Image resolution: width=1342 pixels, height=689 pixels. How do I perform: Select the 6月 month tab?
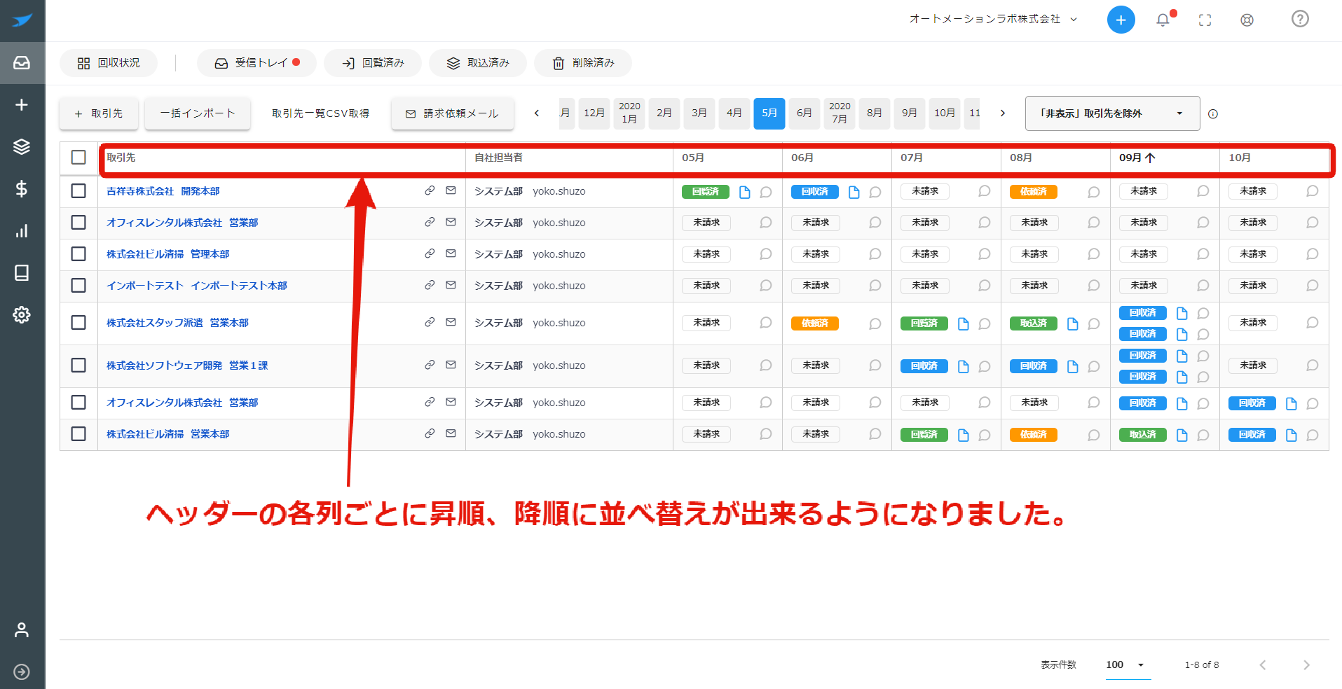(804, 113)
